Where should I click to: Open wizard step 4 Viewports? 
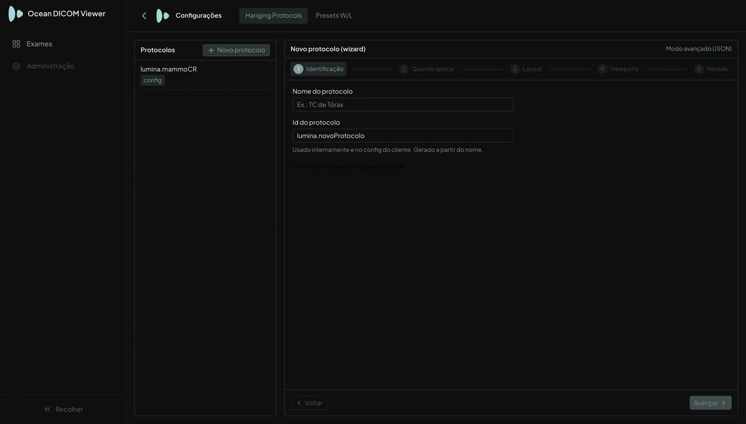pos(618,69)
